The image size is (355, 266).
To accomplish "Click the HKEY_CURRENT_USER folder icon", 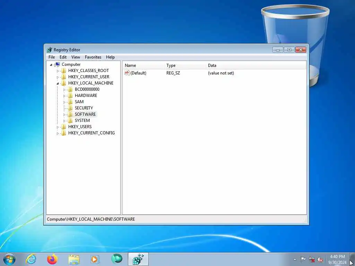I will (x=64, y=77).
